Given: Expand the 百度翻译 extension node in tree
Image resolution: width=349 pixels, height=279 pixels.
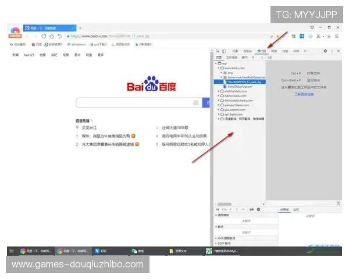Looking at the screenshot, I should click(x=219, y=119).
